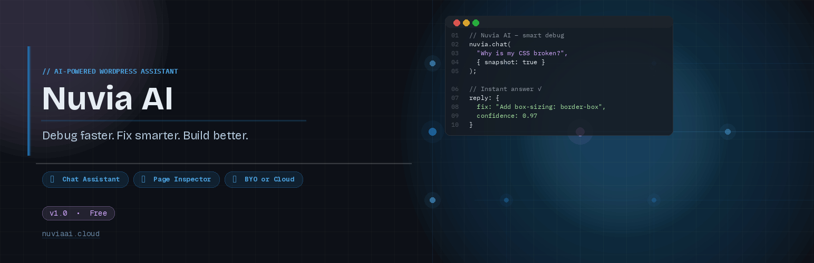Click the 'reply: {' code line
Screen dimensions: 814x263
click(484, 98)
